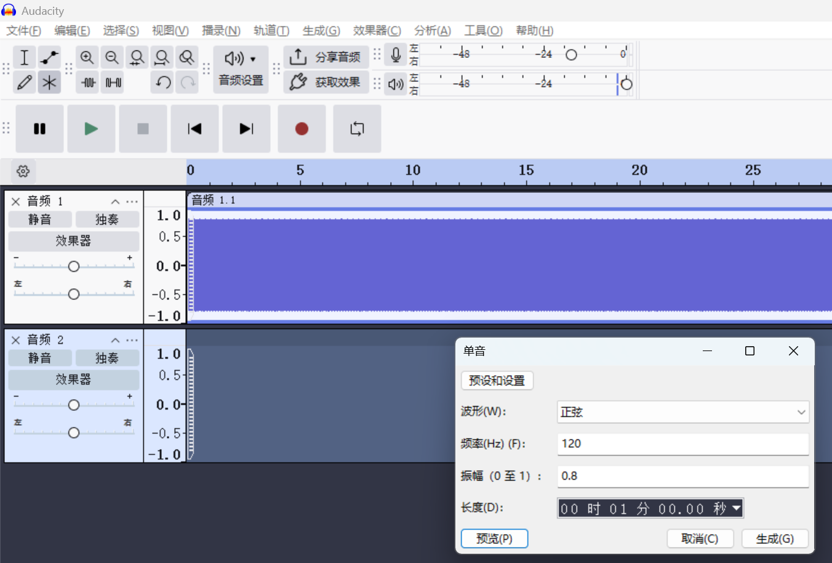Toggle the Loop playback button

tap(357, 129)
